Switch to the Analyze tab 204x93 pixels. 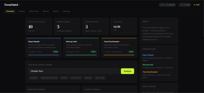pos(22,11)
